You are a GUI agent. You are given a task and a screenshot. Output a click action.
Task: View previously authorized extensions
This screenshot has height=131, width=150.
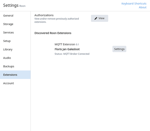[100, 18]
